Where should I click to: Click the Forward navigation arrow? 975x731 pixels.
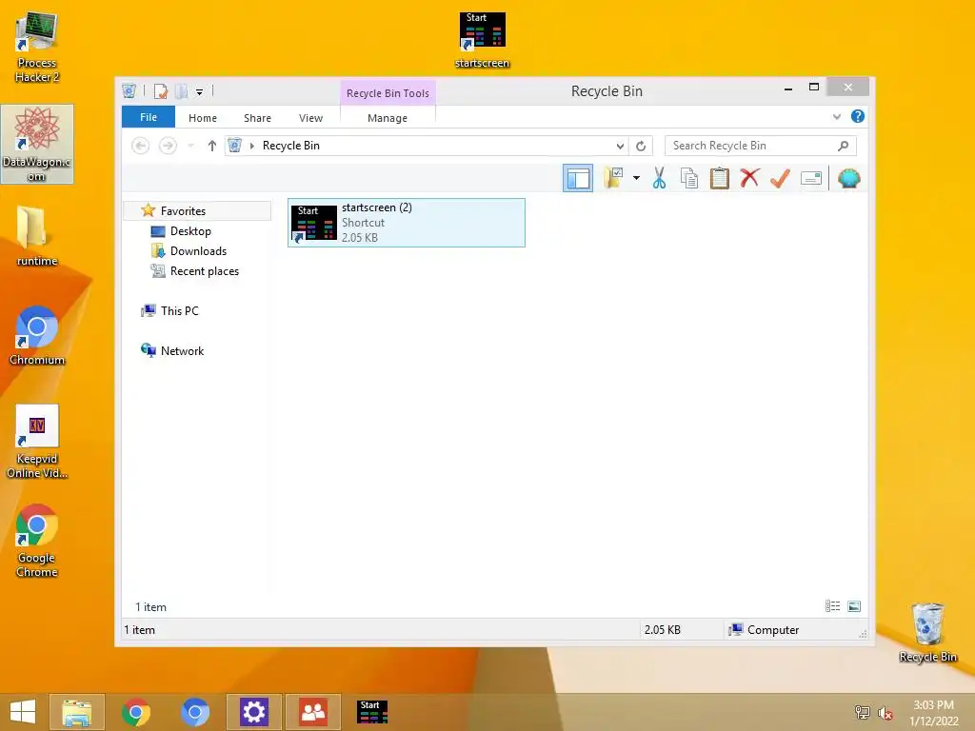click(x=168, y=146)
